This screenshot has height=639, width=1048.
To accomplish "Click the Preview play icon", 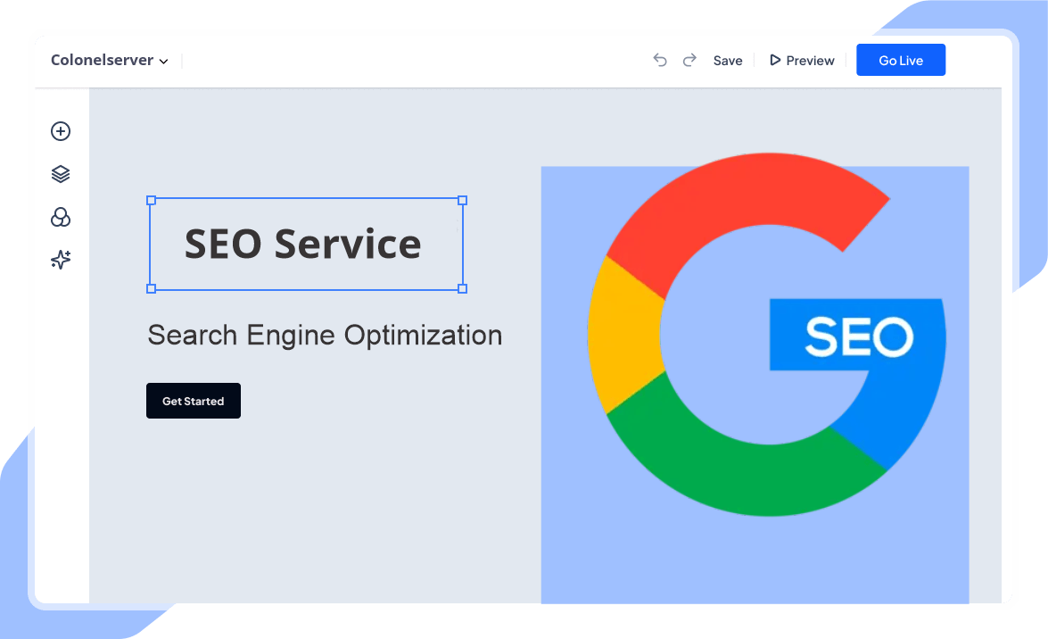I will (x=775, y=60).
